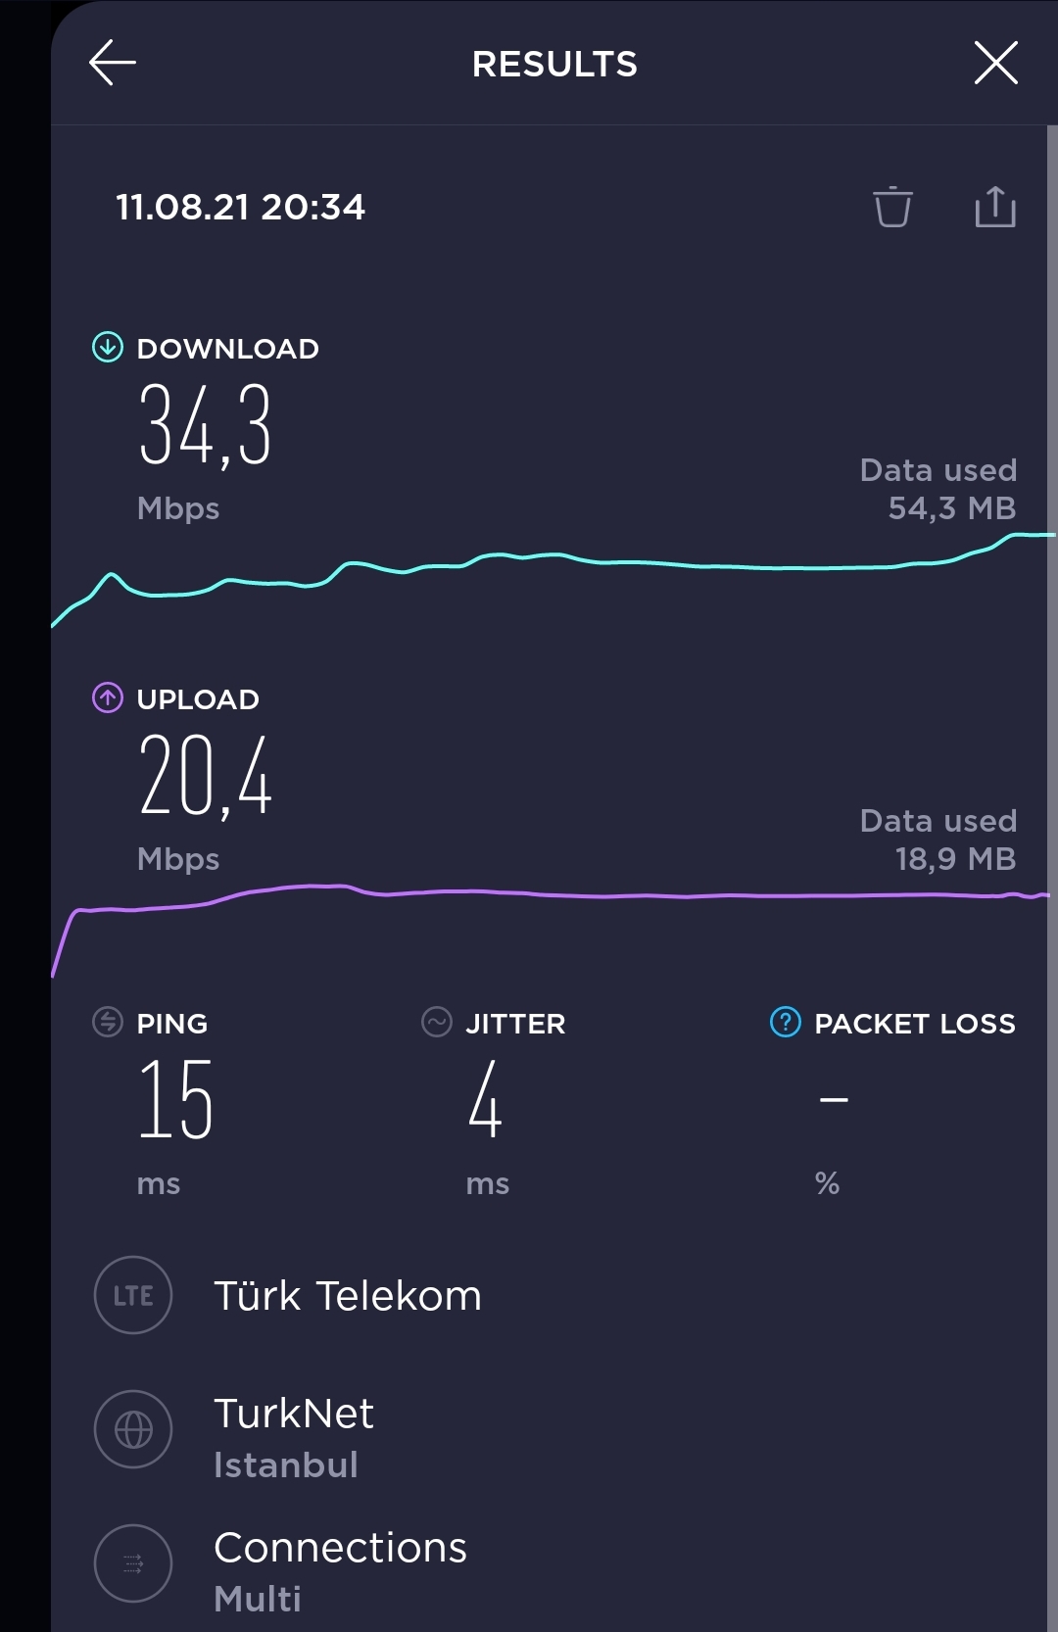Tap the upload arrow circle icon
Viewport: 1058px width, 1632px height.
click(108, 697)
